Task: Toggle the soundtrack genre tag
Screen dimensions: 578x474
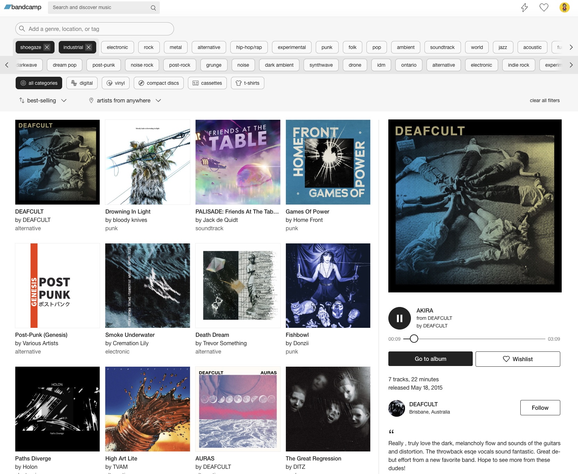Action: click(x=442, y=47)
